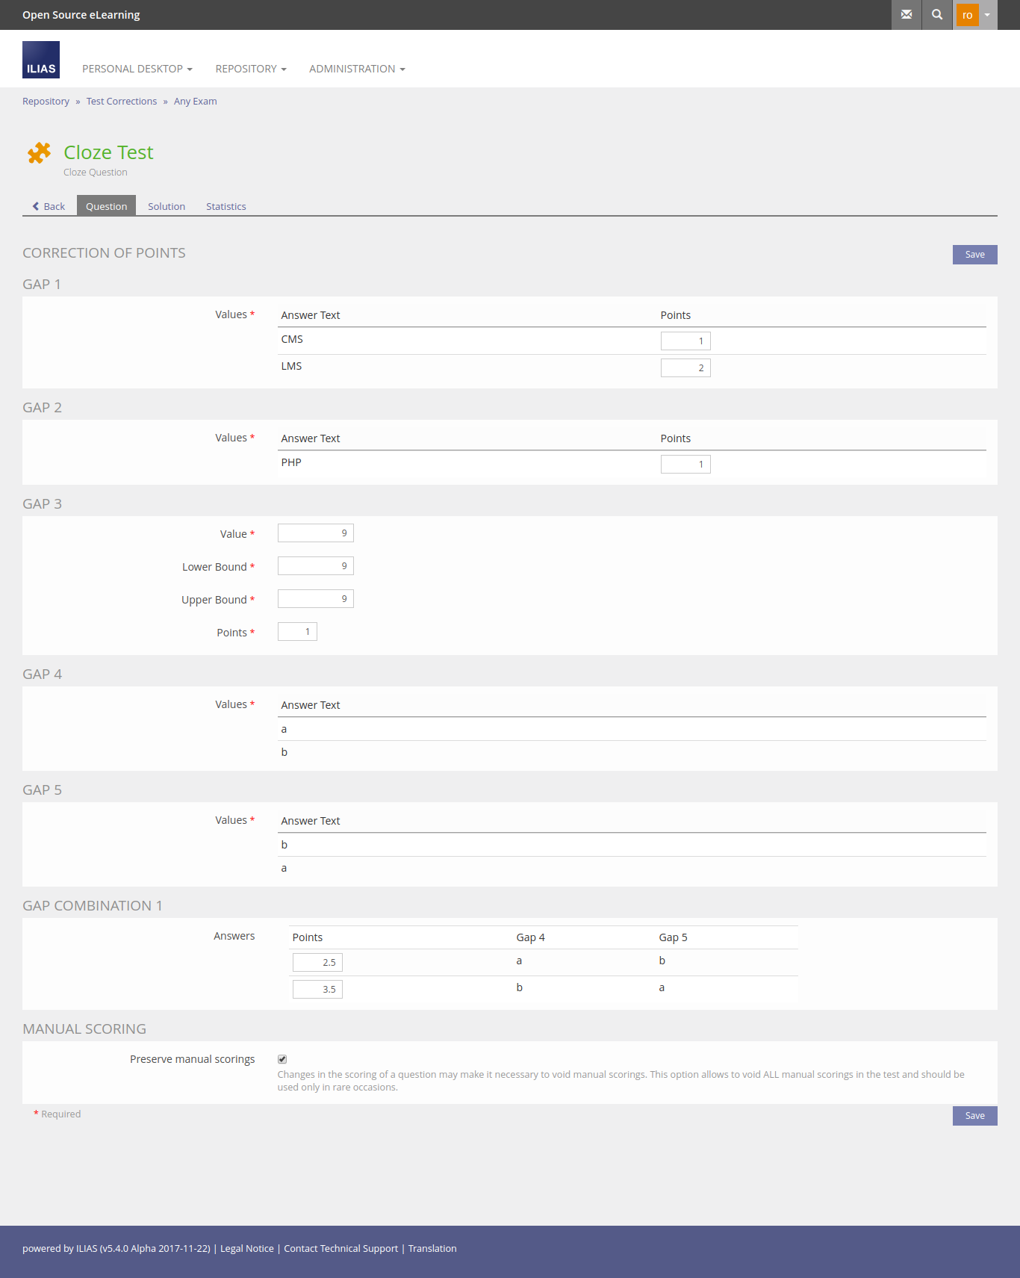Viewport: 1020px width, 1278px height.
Task: Expand the user menu caret
Action: [987, 15]
